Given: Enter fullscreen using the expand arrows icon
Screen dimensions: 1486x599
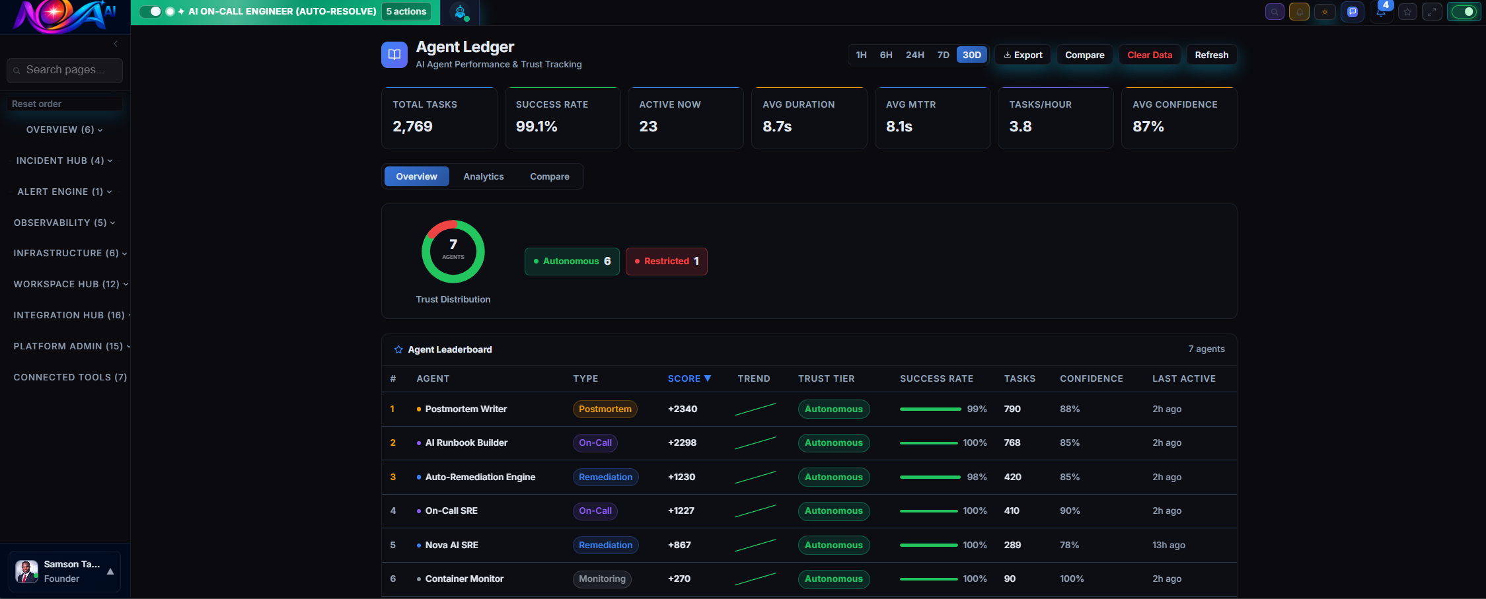Looking at the screenshot, I should 1432,11.
